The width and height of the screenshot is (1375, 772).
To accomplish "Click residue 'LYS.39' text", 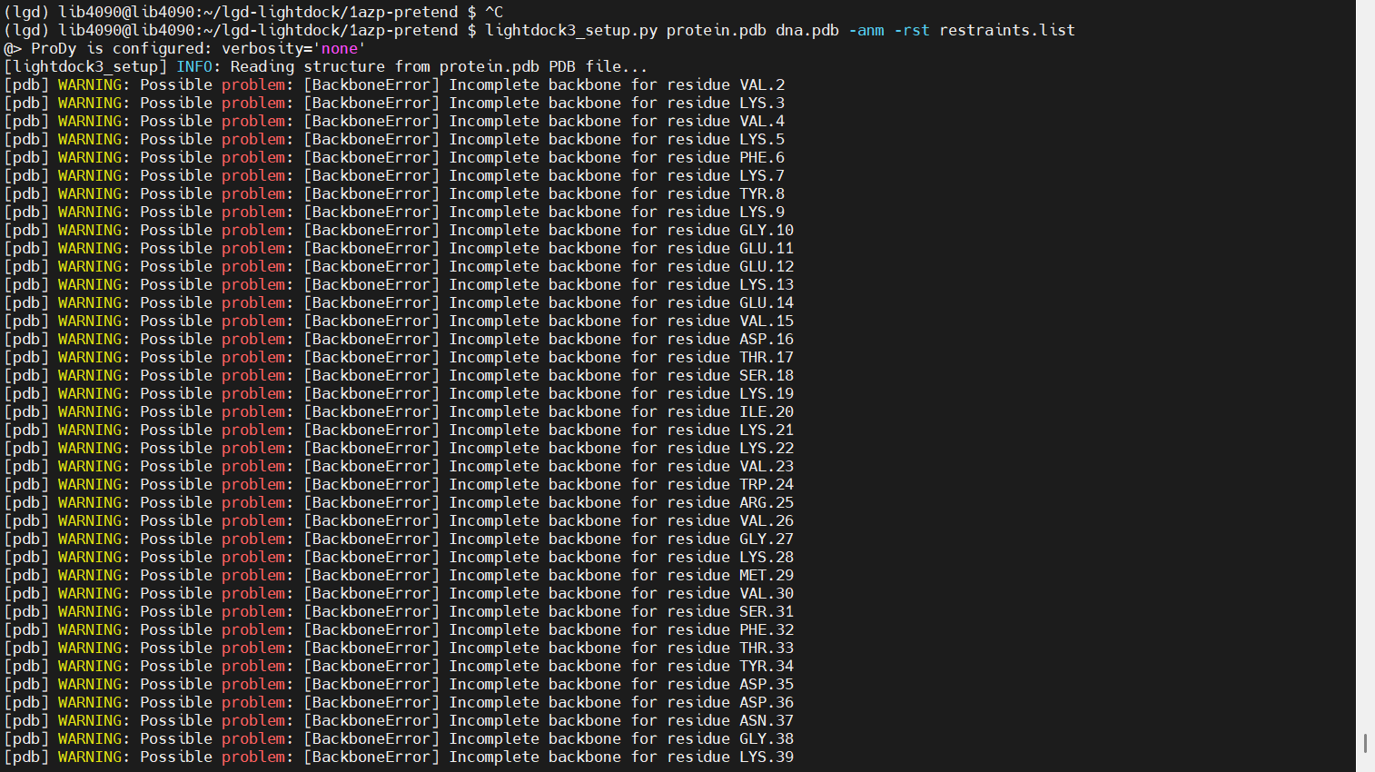I will click(767, 757).
